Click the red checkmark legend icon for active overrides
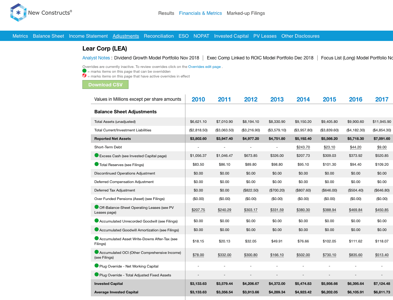This screenshot has width=393, height=300. (x=85, y=75)
